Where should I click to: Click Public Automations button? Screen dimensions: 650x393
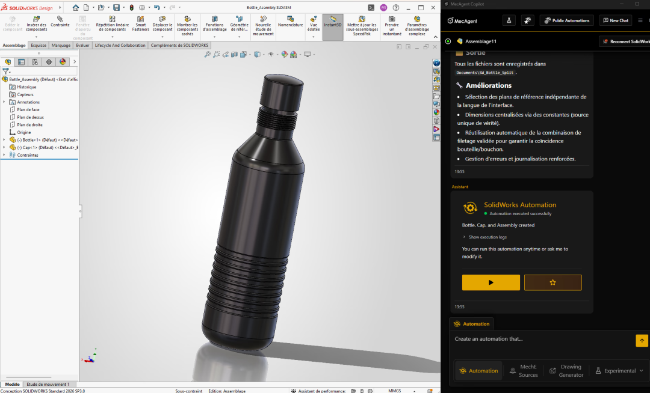pos(567,20)
